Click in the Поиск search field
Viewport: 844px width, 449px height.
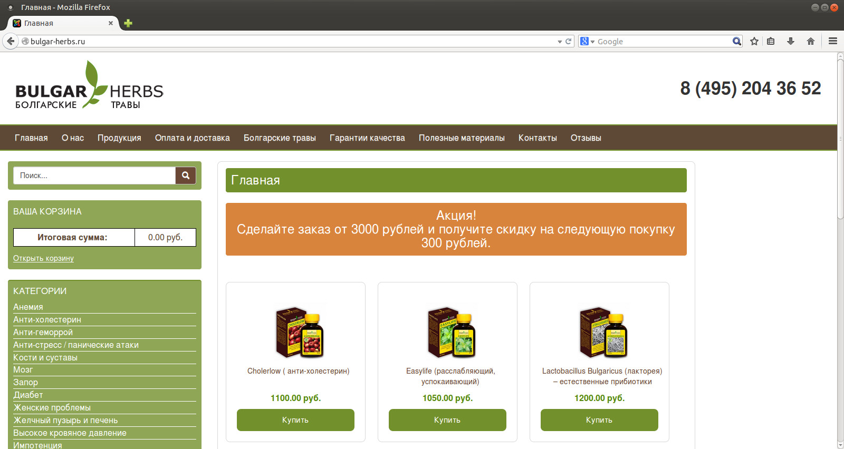(95, 175)
